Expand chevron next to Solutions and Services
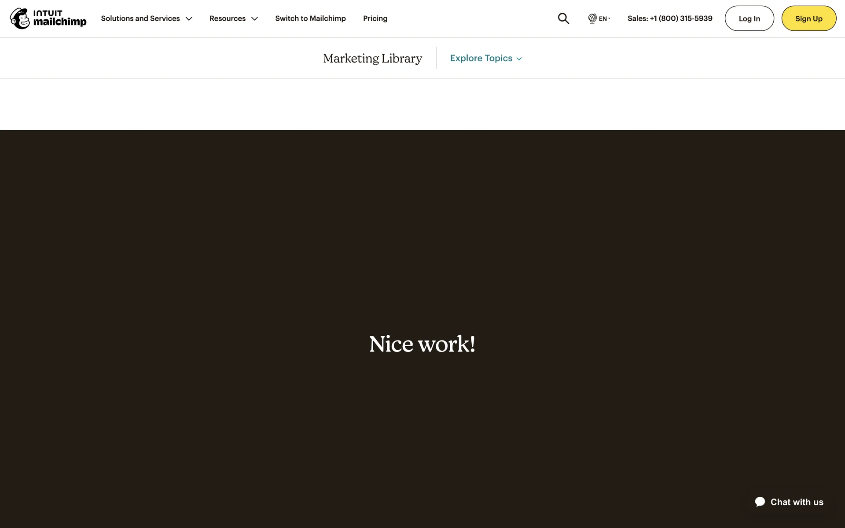This screenshot has width=845, height=528. pos(189,19)
